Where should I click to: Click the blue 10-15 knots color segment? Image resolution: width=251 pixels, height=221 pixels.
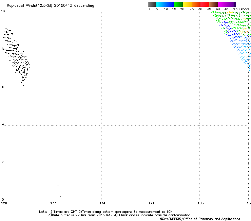170,4
